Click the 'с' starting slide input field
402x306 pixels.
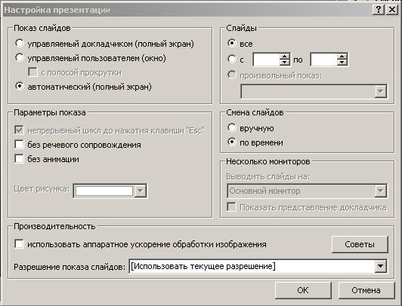pyautogui.click(x=266, y=60)
